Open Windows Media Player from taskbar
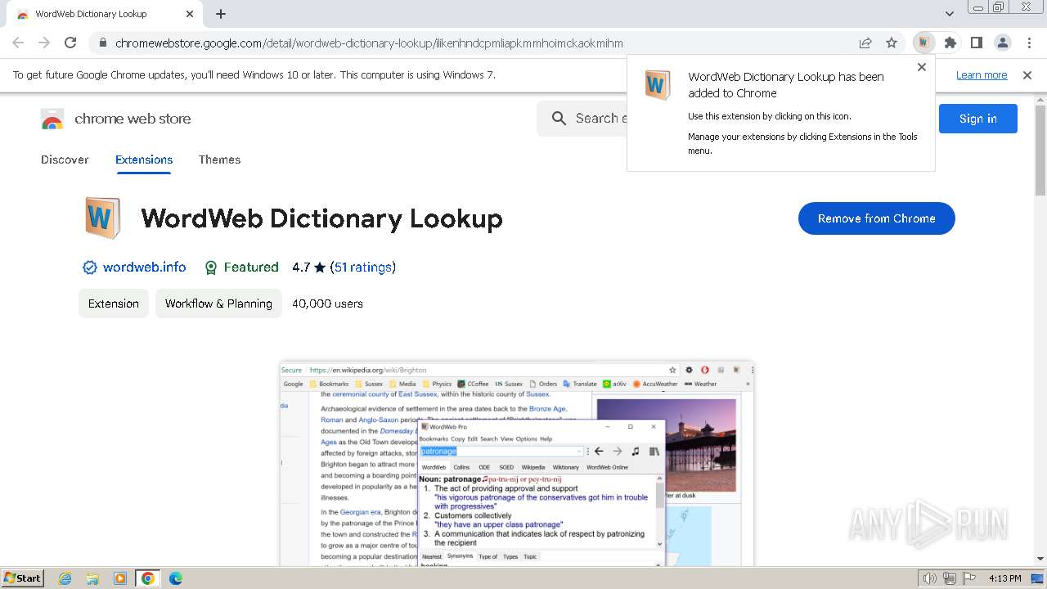This screenshot has height=589, width=1047. tap(120, 578)
